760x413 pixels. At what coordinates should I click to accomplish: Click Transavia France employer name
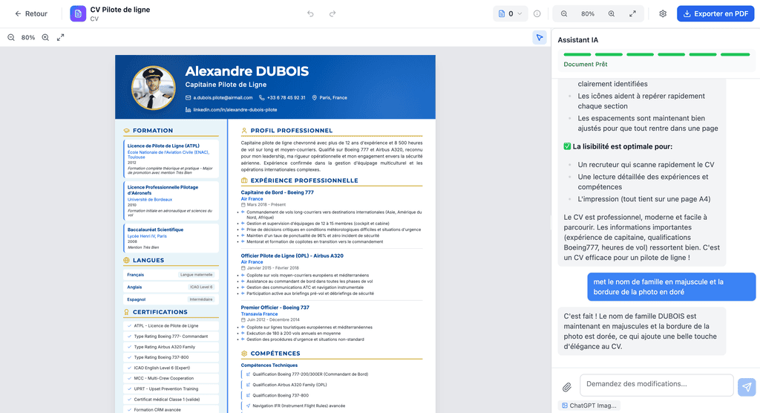259,314
